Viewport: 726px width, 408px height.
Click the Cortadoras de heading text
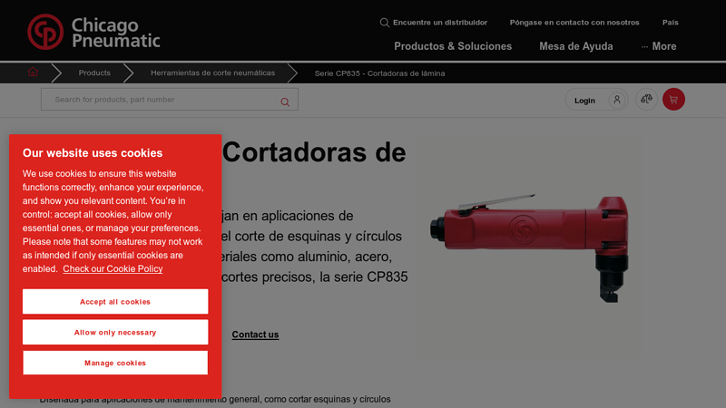click(x=314, y=152)
